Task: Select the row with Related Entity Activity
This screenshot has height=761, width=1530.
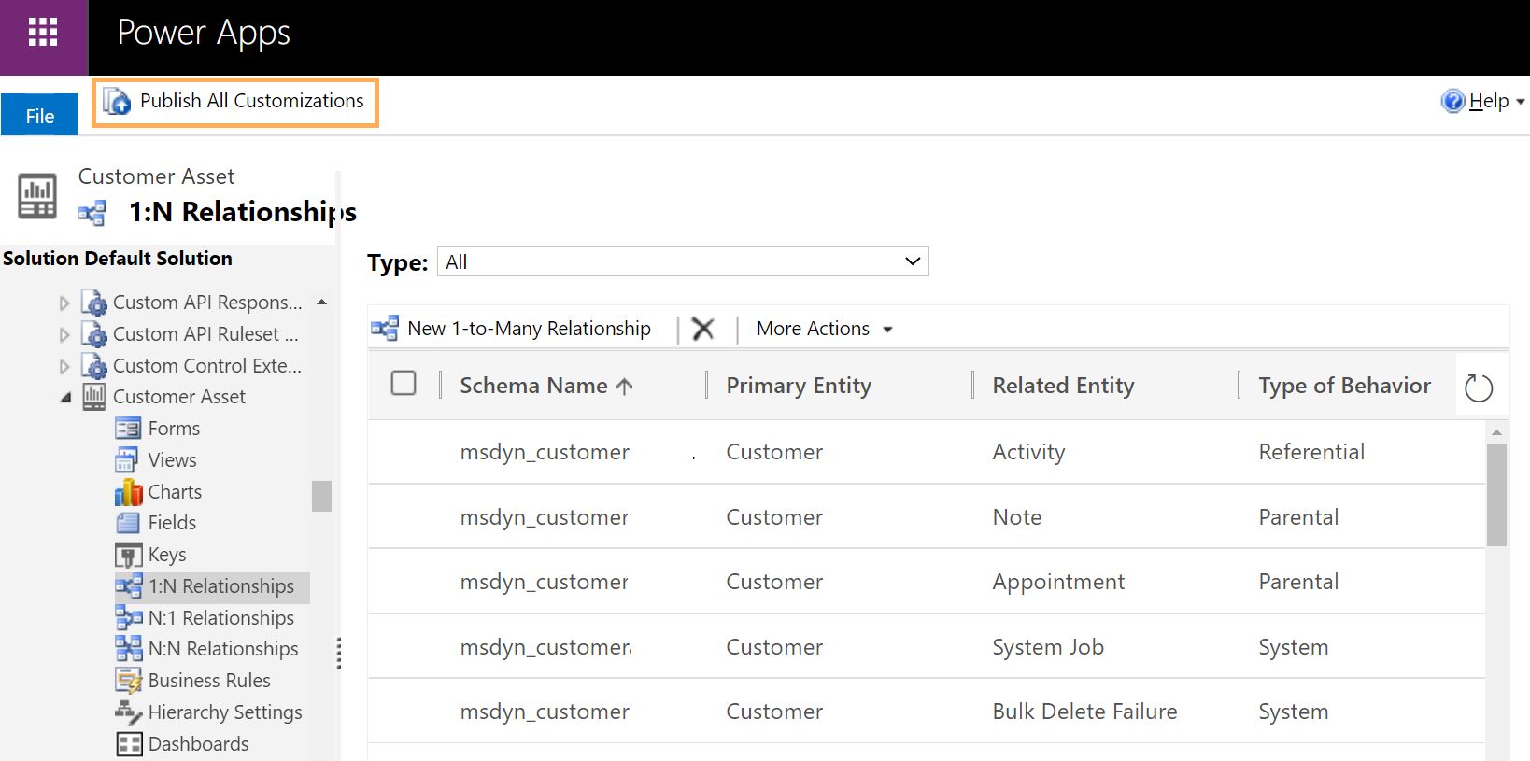Action: click(927, 452)
